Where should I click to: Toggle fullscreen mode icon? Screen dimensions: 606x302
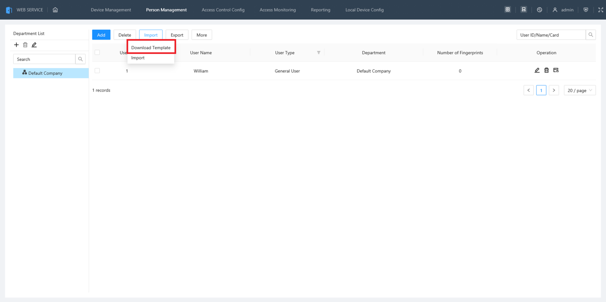(x=600, y=10)
